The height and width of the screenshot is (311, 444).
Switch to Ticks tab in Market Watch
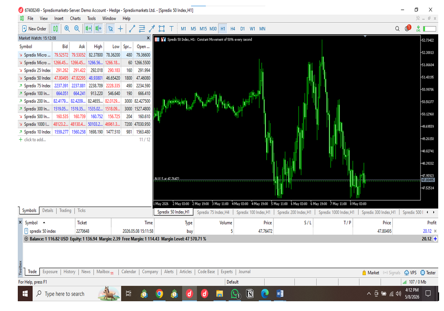[81, 210]
